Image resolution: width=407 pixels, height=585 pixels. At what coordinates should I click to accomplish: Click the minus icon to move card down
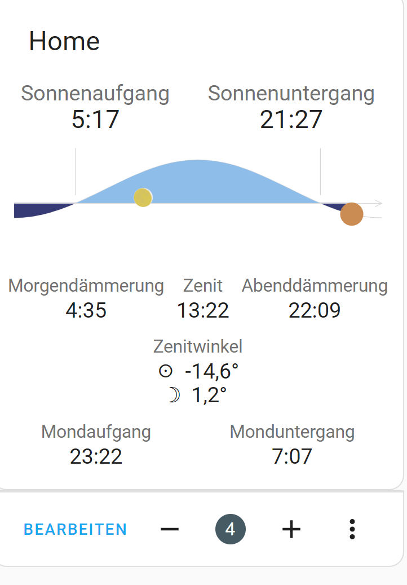(x=170, y=529)
